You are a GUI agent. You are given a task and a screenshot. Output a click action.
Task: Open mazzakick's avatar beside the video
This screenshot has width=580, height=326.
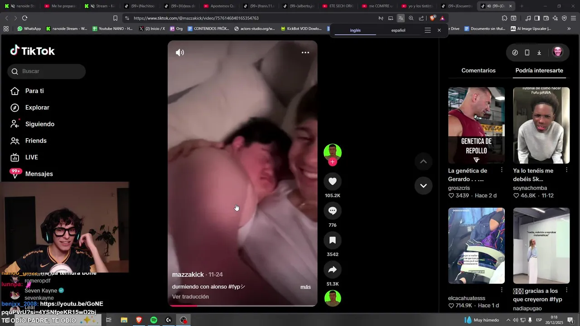pos(333,152)
